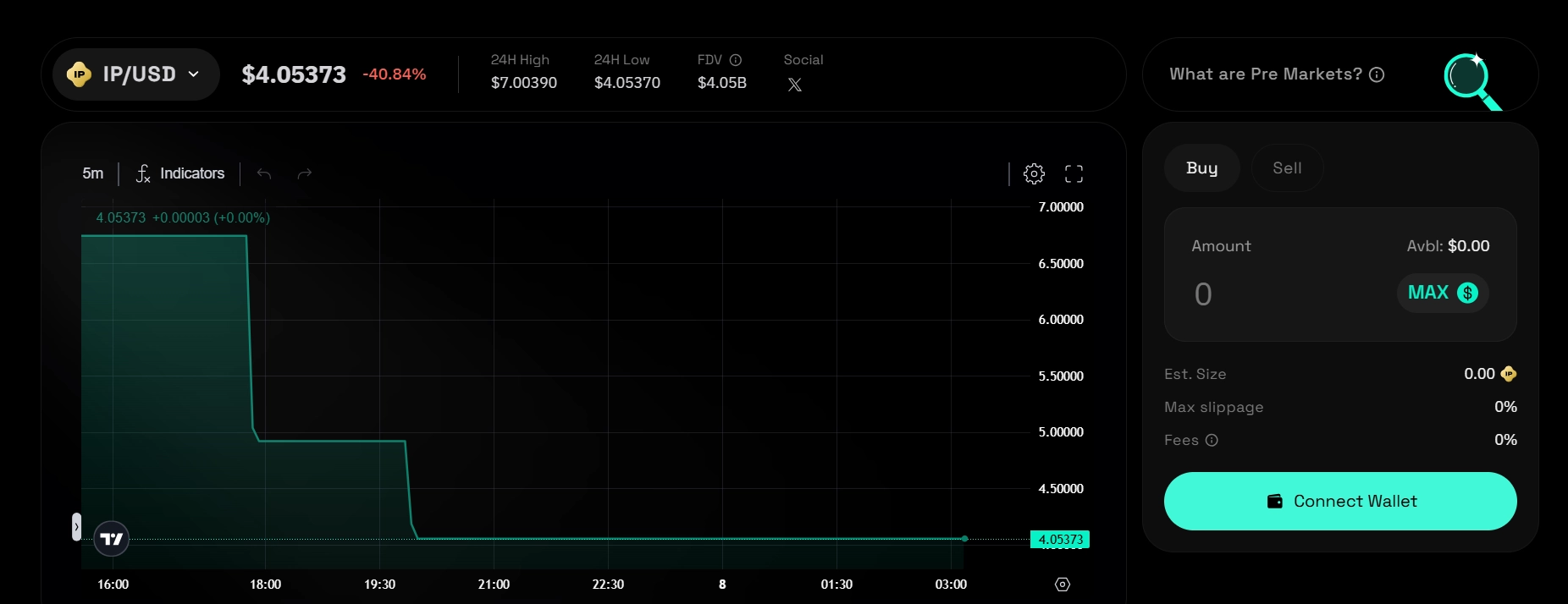The width and height of the screenshot is (1568, 604).
Task: Click the 24H Low value $4.05370
Action: [627, 83]
